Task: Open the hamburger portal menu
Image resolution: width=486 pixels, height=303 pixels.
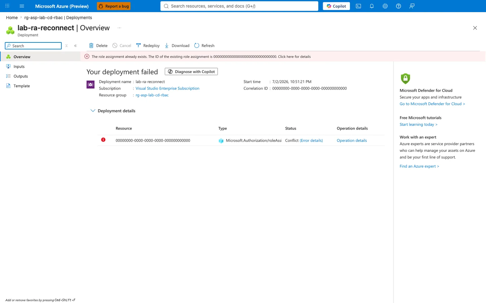Action: click(x=22, y=6)
